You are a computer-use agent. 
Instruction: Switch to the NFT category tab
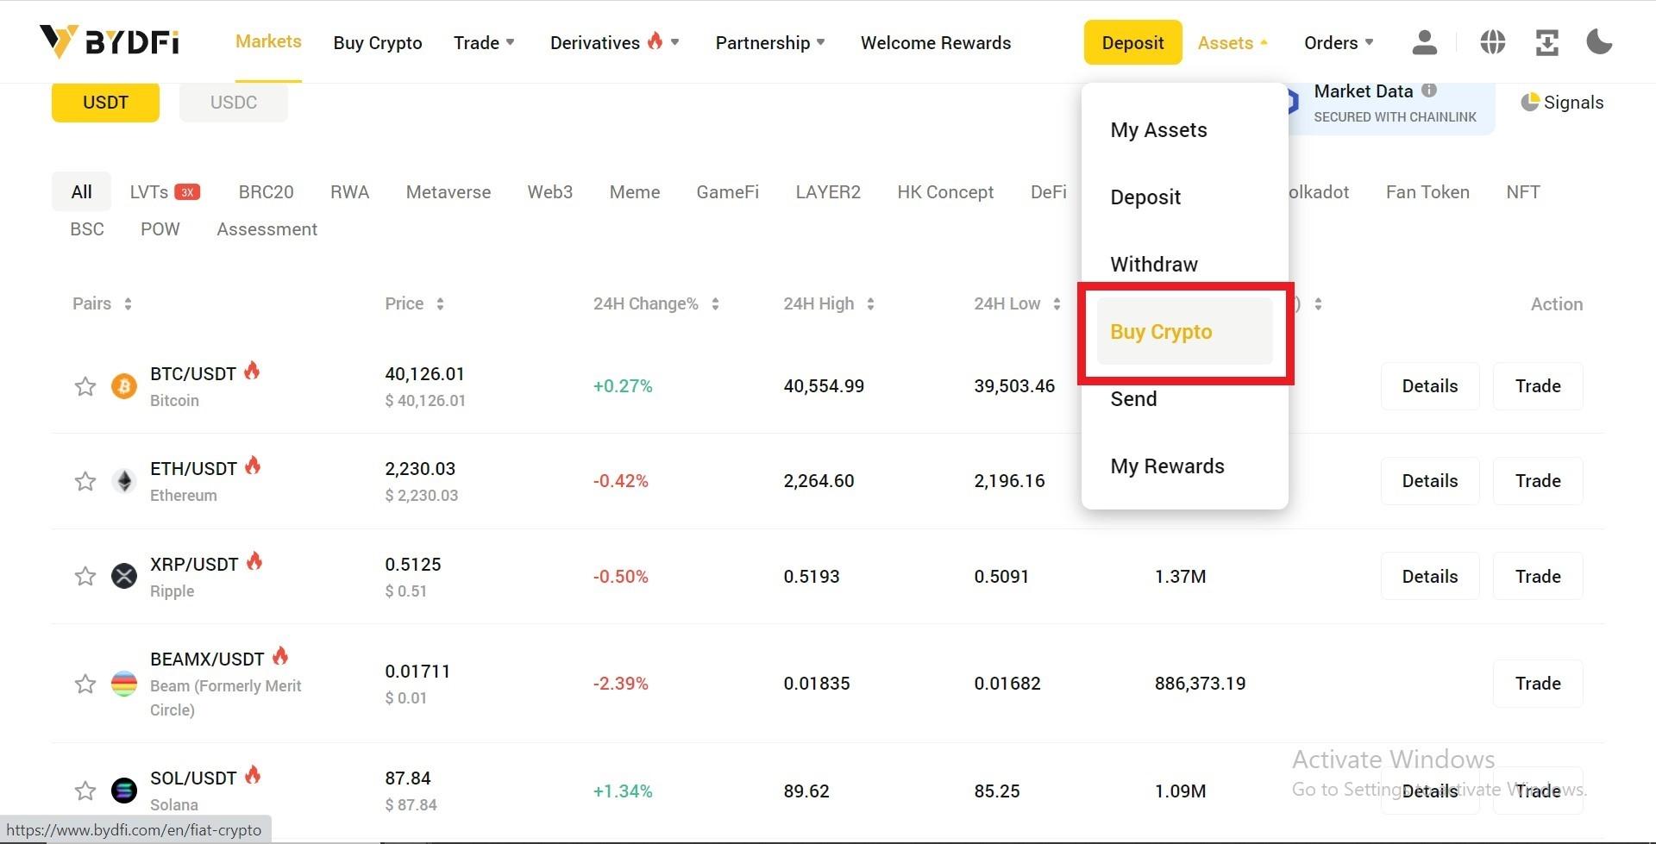pos(1523,192)
